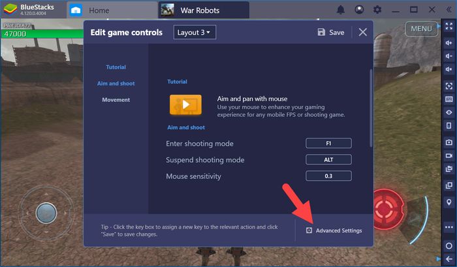This screenshot has width=457, height=267.
Task: Select Aim and shoot in left navigation
Action: click(x=116, y=84)
